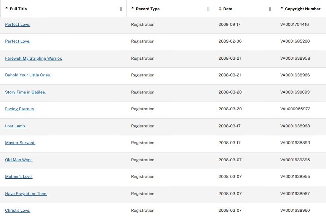Open the Farewell My Stripling Warrior record
The width and height of the screenshot is (326, 219).
pos(34,59)
